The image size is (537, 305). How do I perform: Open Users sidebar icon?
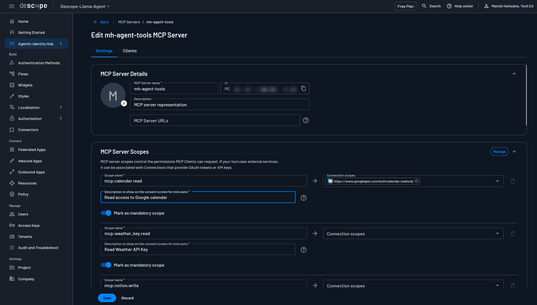pos(12,214)
